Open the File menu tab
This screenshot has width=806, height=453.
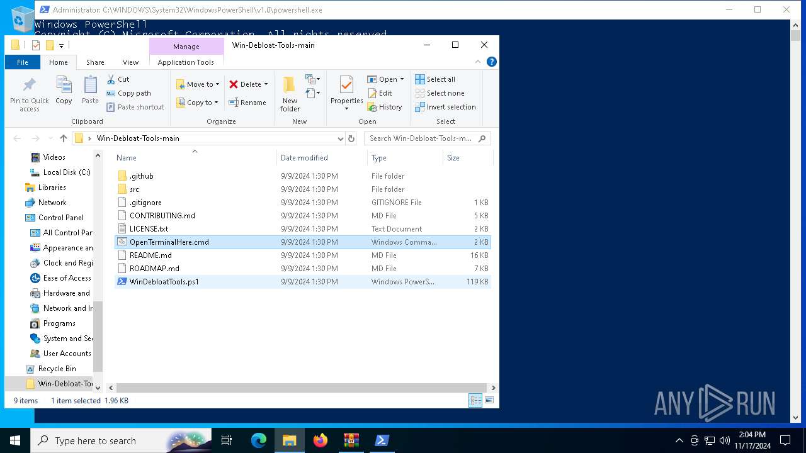point(23,62)
